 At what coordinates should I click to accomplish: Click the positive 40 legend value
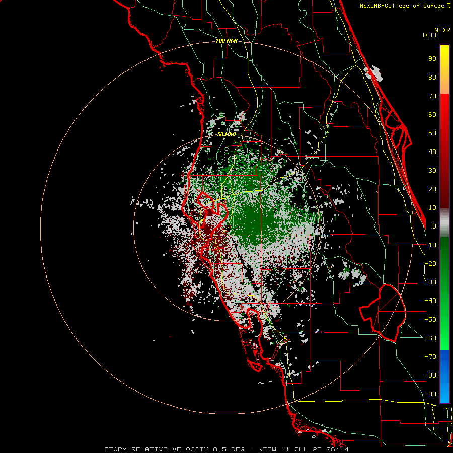coord(432,152)
